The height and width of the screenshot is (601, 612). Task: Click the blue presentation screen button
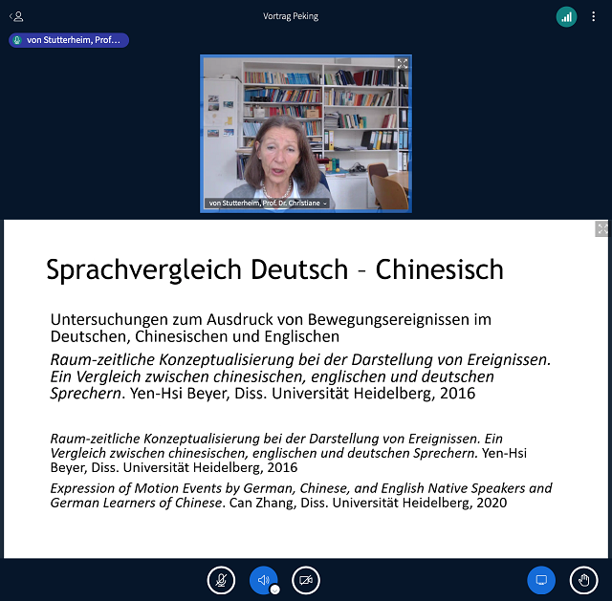click(541, 580)
